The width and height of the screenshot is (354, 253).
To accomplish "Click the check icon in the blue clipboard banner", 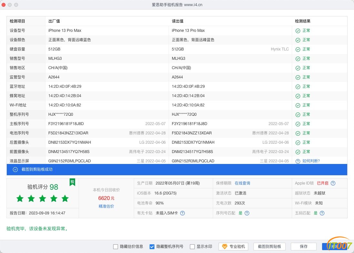I will click(x=15, y=169).
